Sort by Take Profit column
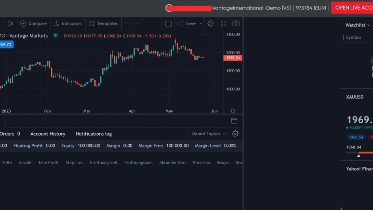Image resolution: width=373 pixels, height=210 pixels. 48,162
